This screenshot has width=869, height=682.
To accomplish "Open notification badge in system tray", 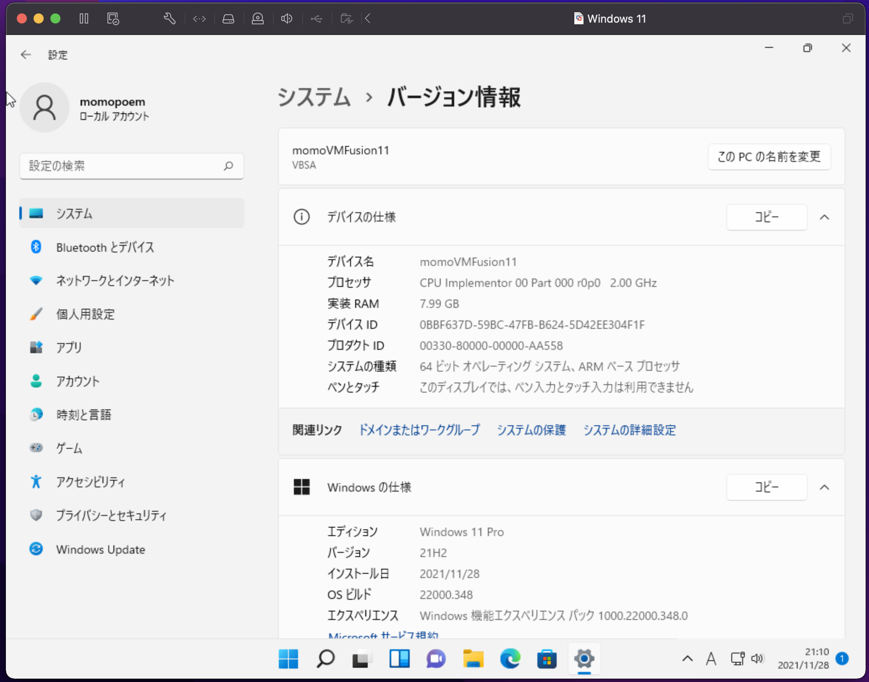I will pyautogui.click(x=842, y=659).
